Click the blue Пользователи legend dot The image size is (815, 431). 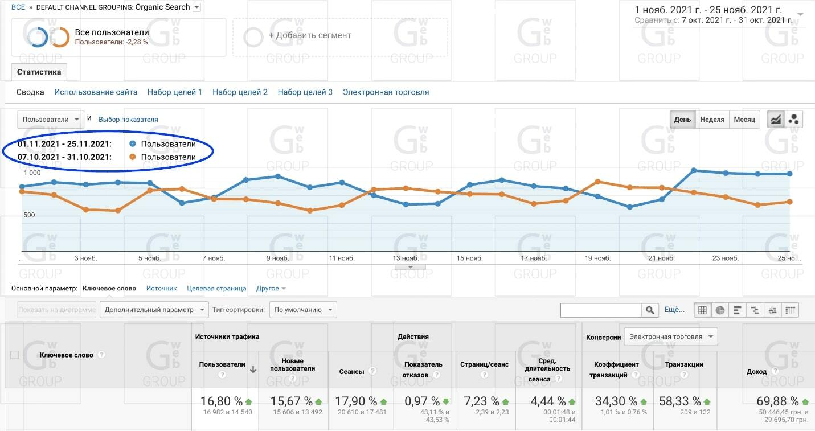[133, 144]
